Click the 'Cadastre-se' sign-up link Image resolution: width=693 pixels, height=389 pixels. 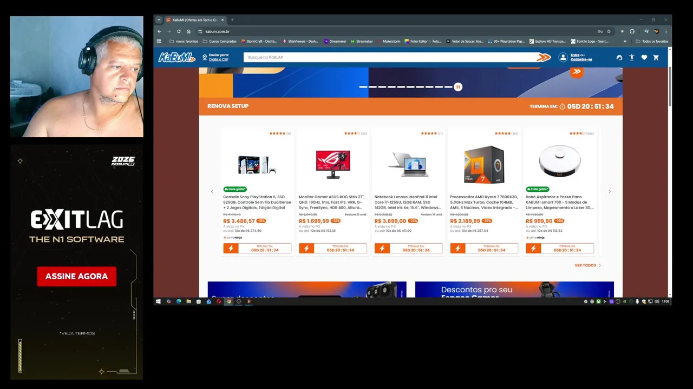(581, 59)
